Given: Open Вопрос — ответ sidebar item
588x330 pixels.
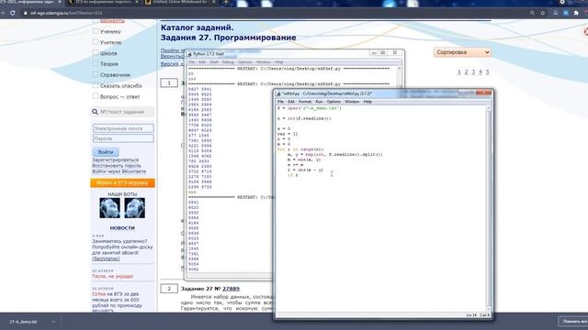Looking at the screenshot, I should click(x=119, y=96).
